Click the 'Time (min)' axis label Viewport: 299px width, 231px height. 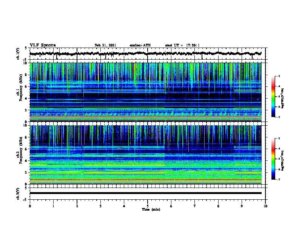151,209
